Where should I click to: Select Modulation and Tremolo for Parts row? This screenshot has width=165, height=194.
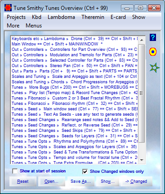click(75, 55)
